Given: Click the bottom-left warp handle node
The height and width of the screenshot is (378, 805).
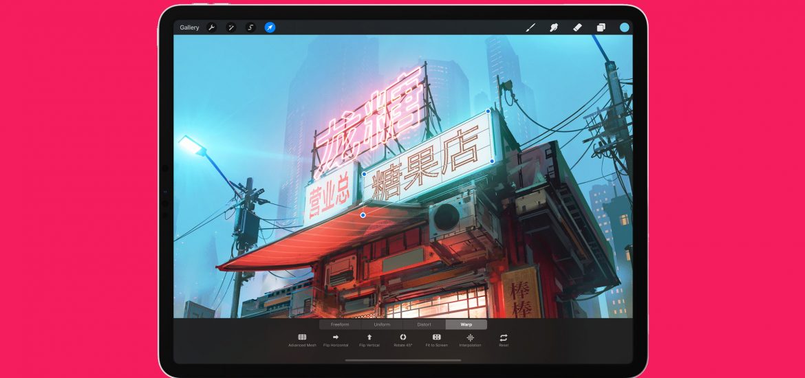Looking at the screenshot, I should pos(363,215).
